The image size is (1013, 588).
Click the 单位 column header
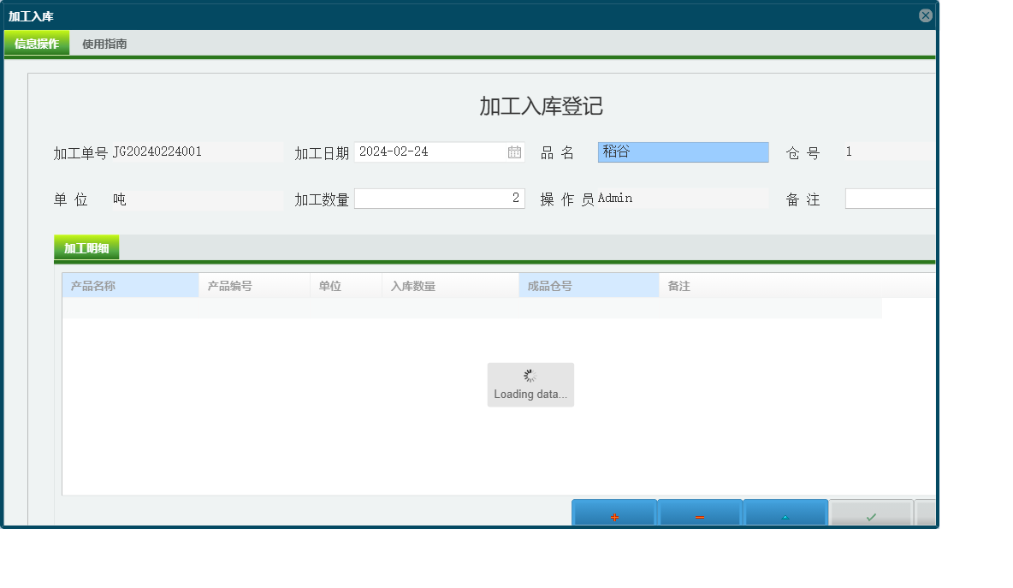[342, 285]
